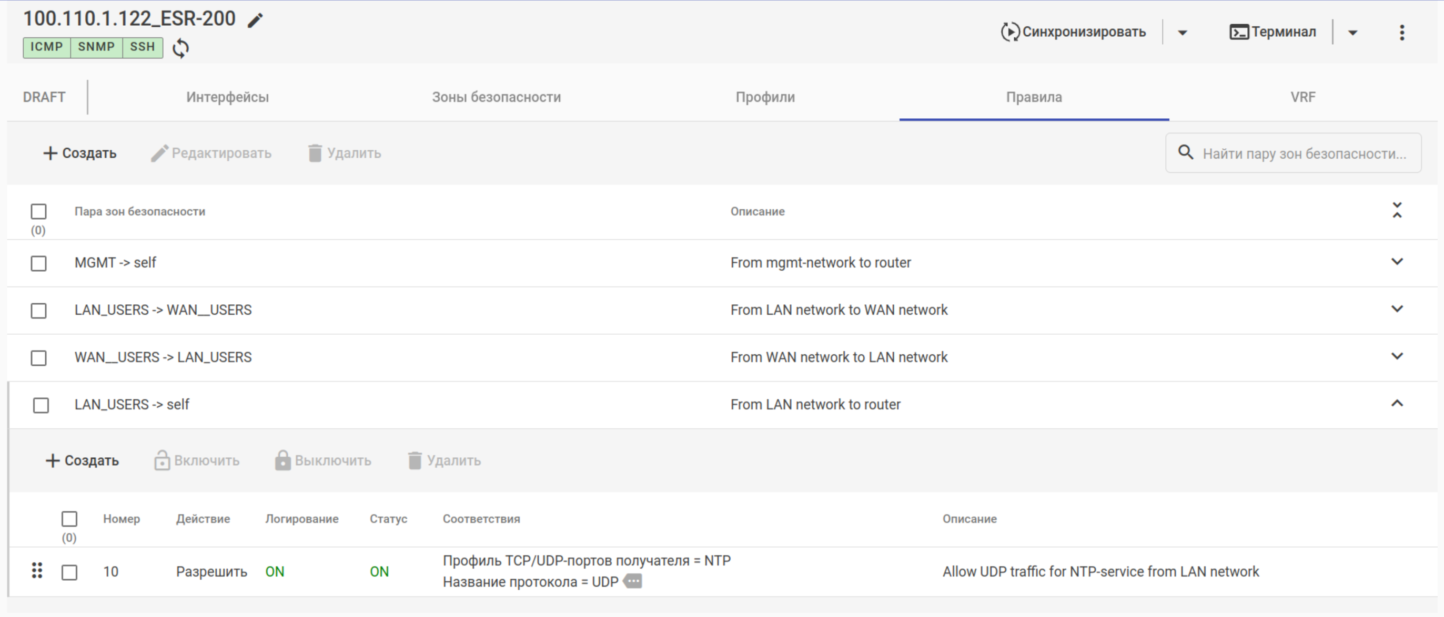
Task: Open the Интерфейсы tab
Action: click(x=227, y=97)
